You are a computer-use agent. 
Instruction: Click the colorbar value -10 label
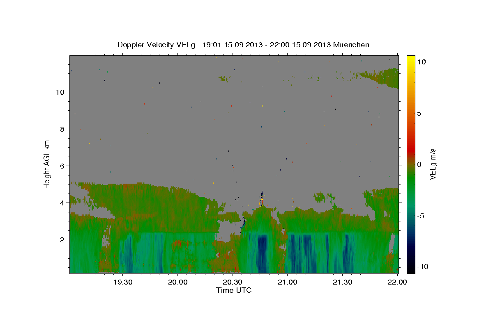click(x=422, y=266)
